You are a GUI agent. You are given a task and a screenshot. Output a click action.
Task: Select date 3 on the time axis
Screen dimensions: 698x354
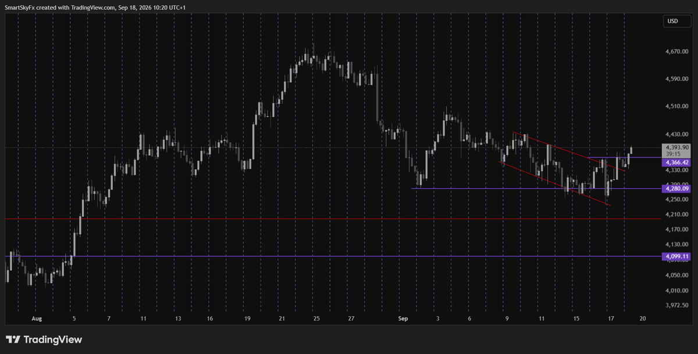pos(437,319)
